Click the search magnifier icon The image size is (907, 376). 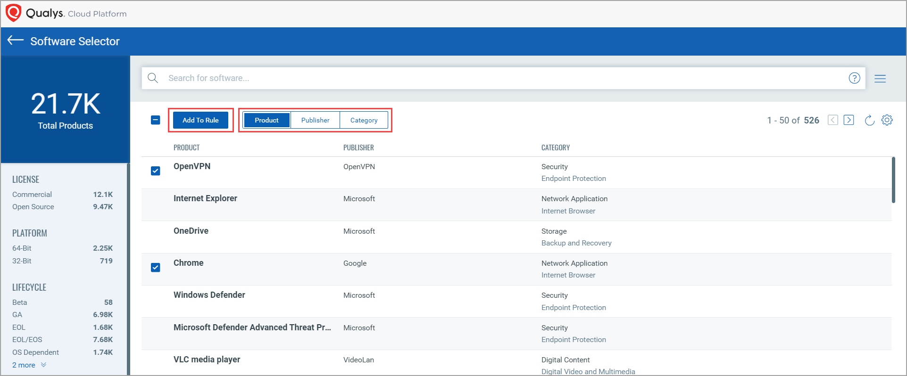pos(153,78)
